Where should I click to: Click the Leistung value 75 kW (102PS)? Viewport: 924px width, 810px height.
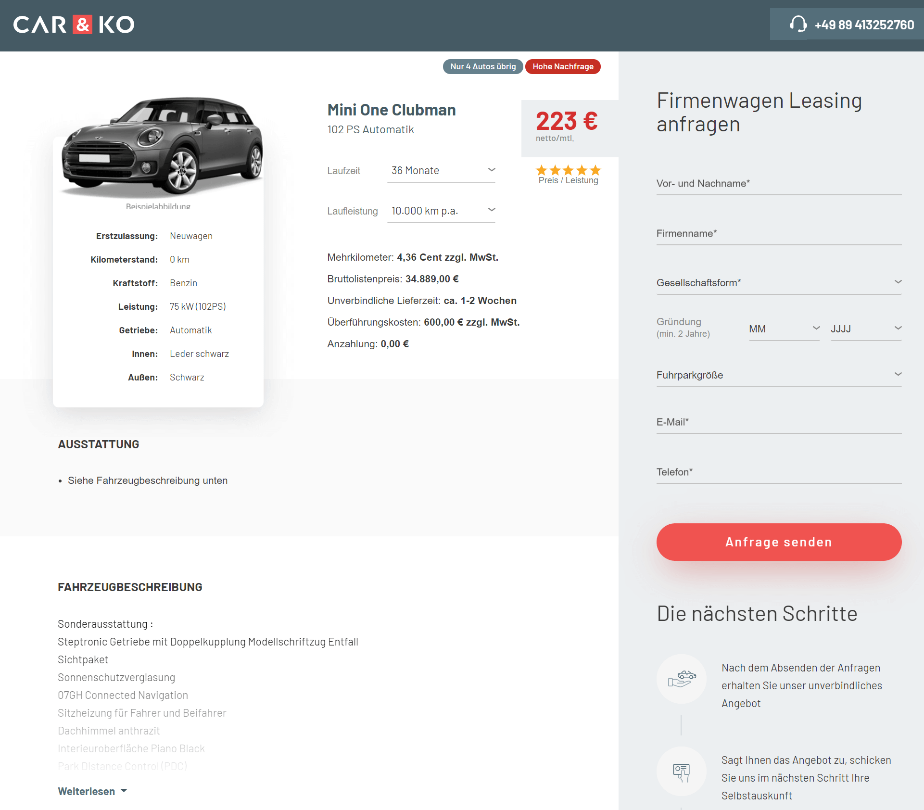pos(198,307)
